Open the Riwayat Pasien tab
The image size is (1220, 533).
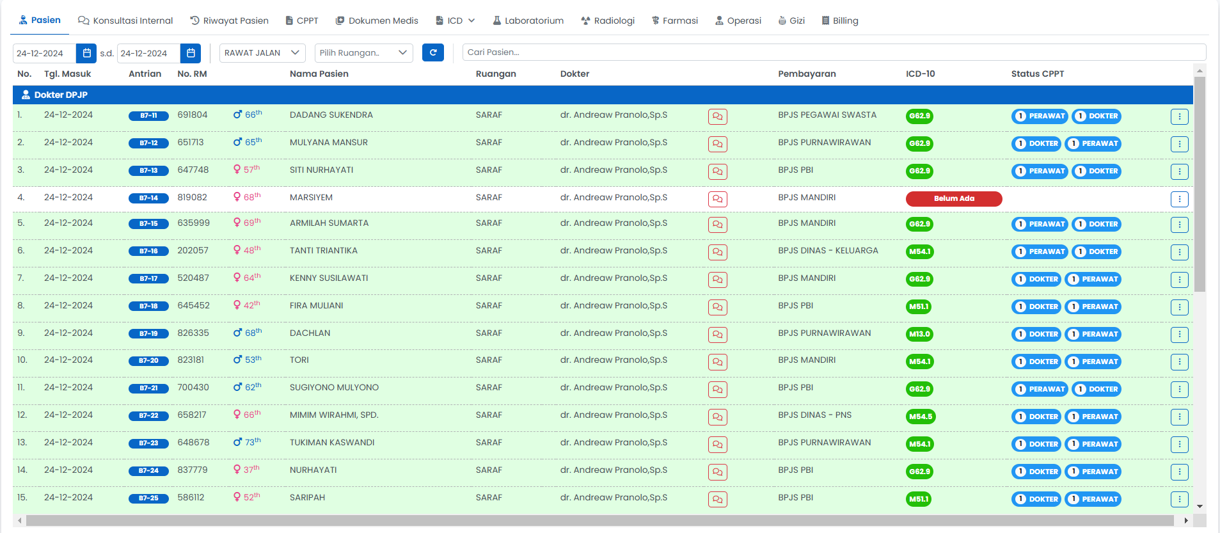click(229, 20)
